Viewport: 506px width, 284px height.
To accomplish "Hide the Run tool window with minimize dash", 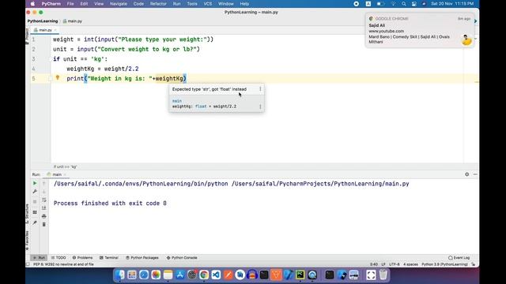I will click(x=475, y=174).
